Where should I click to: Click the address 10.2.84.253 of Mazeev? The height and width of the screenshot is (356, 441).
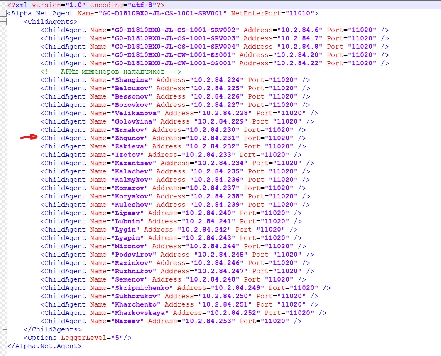(x=208, y=321)
